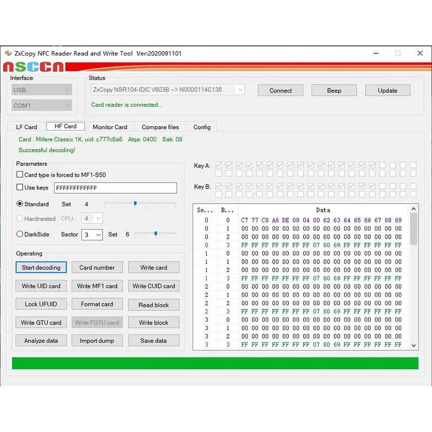Toggle the last top-row Key B checkbox
Screen dimensions: 432x432
(x=413, y=186)
